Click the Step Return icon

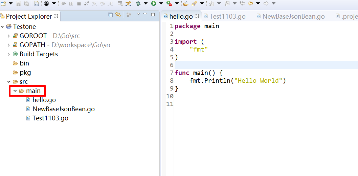pyautogui.click(x=110, y=3)
